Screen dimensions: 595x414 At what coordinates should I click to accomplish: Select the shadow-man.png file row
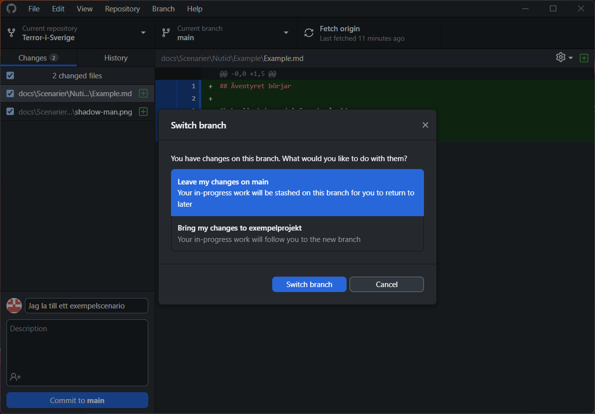pyautogui.click(x=77, y=112)
